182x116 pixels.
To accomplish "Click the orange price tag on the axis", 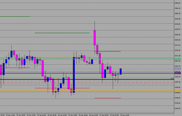I will pos(178,91).
